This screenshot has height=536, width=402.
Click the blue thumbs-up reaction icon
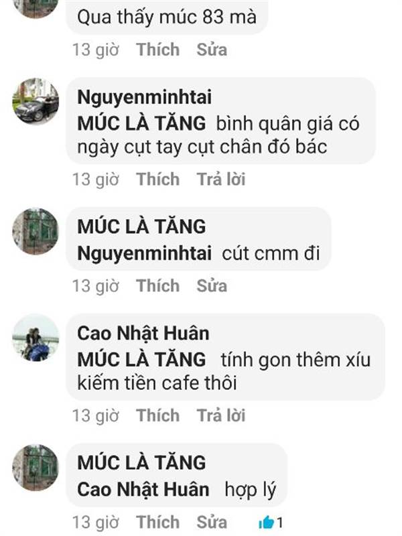266,522
